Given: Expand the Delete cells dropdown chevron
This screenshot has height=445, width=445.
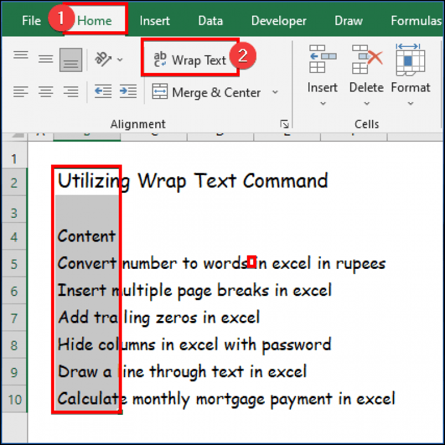Looking at the screenshot, I should (x=367, y=103).
